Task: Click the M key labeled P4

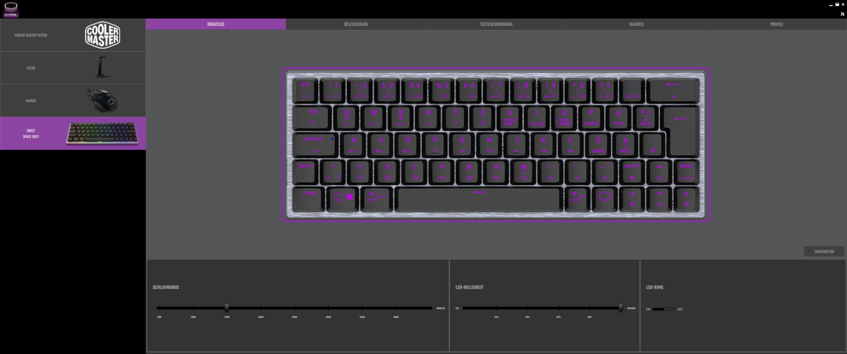Action: 523,171
